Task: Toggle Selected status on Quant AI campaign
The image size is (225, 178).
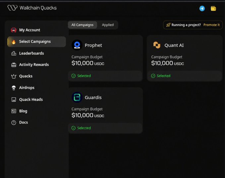Action: 185,76
